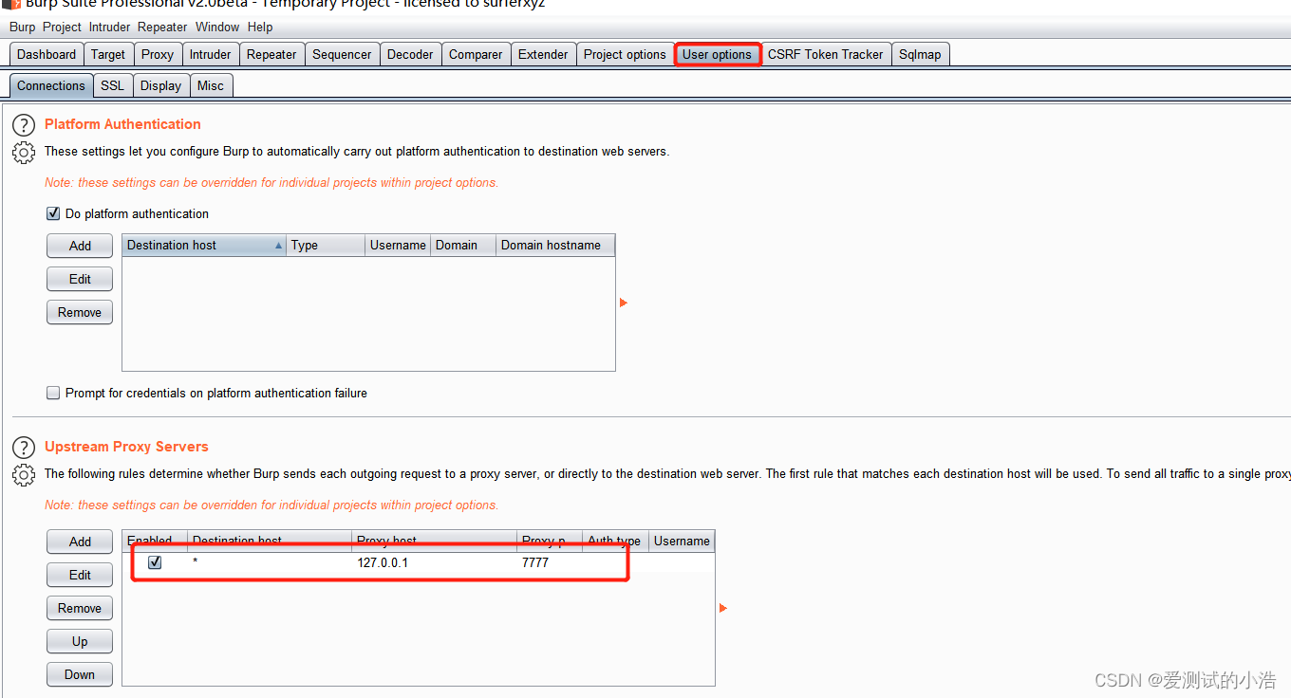Click the Platform Authentication heading
This screenshot has width=1291, height=698.
click(x=122, y=124)
